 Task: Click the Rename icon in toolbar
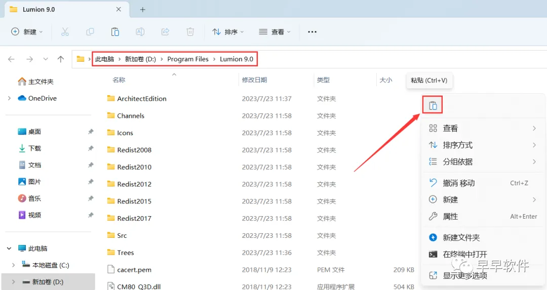coord(140,32)
